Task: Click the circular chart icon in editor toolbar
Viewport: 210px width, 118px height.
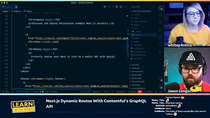Action: 117,7
